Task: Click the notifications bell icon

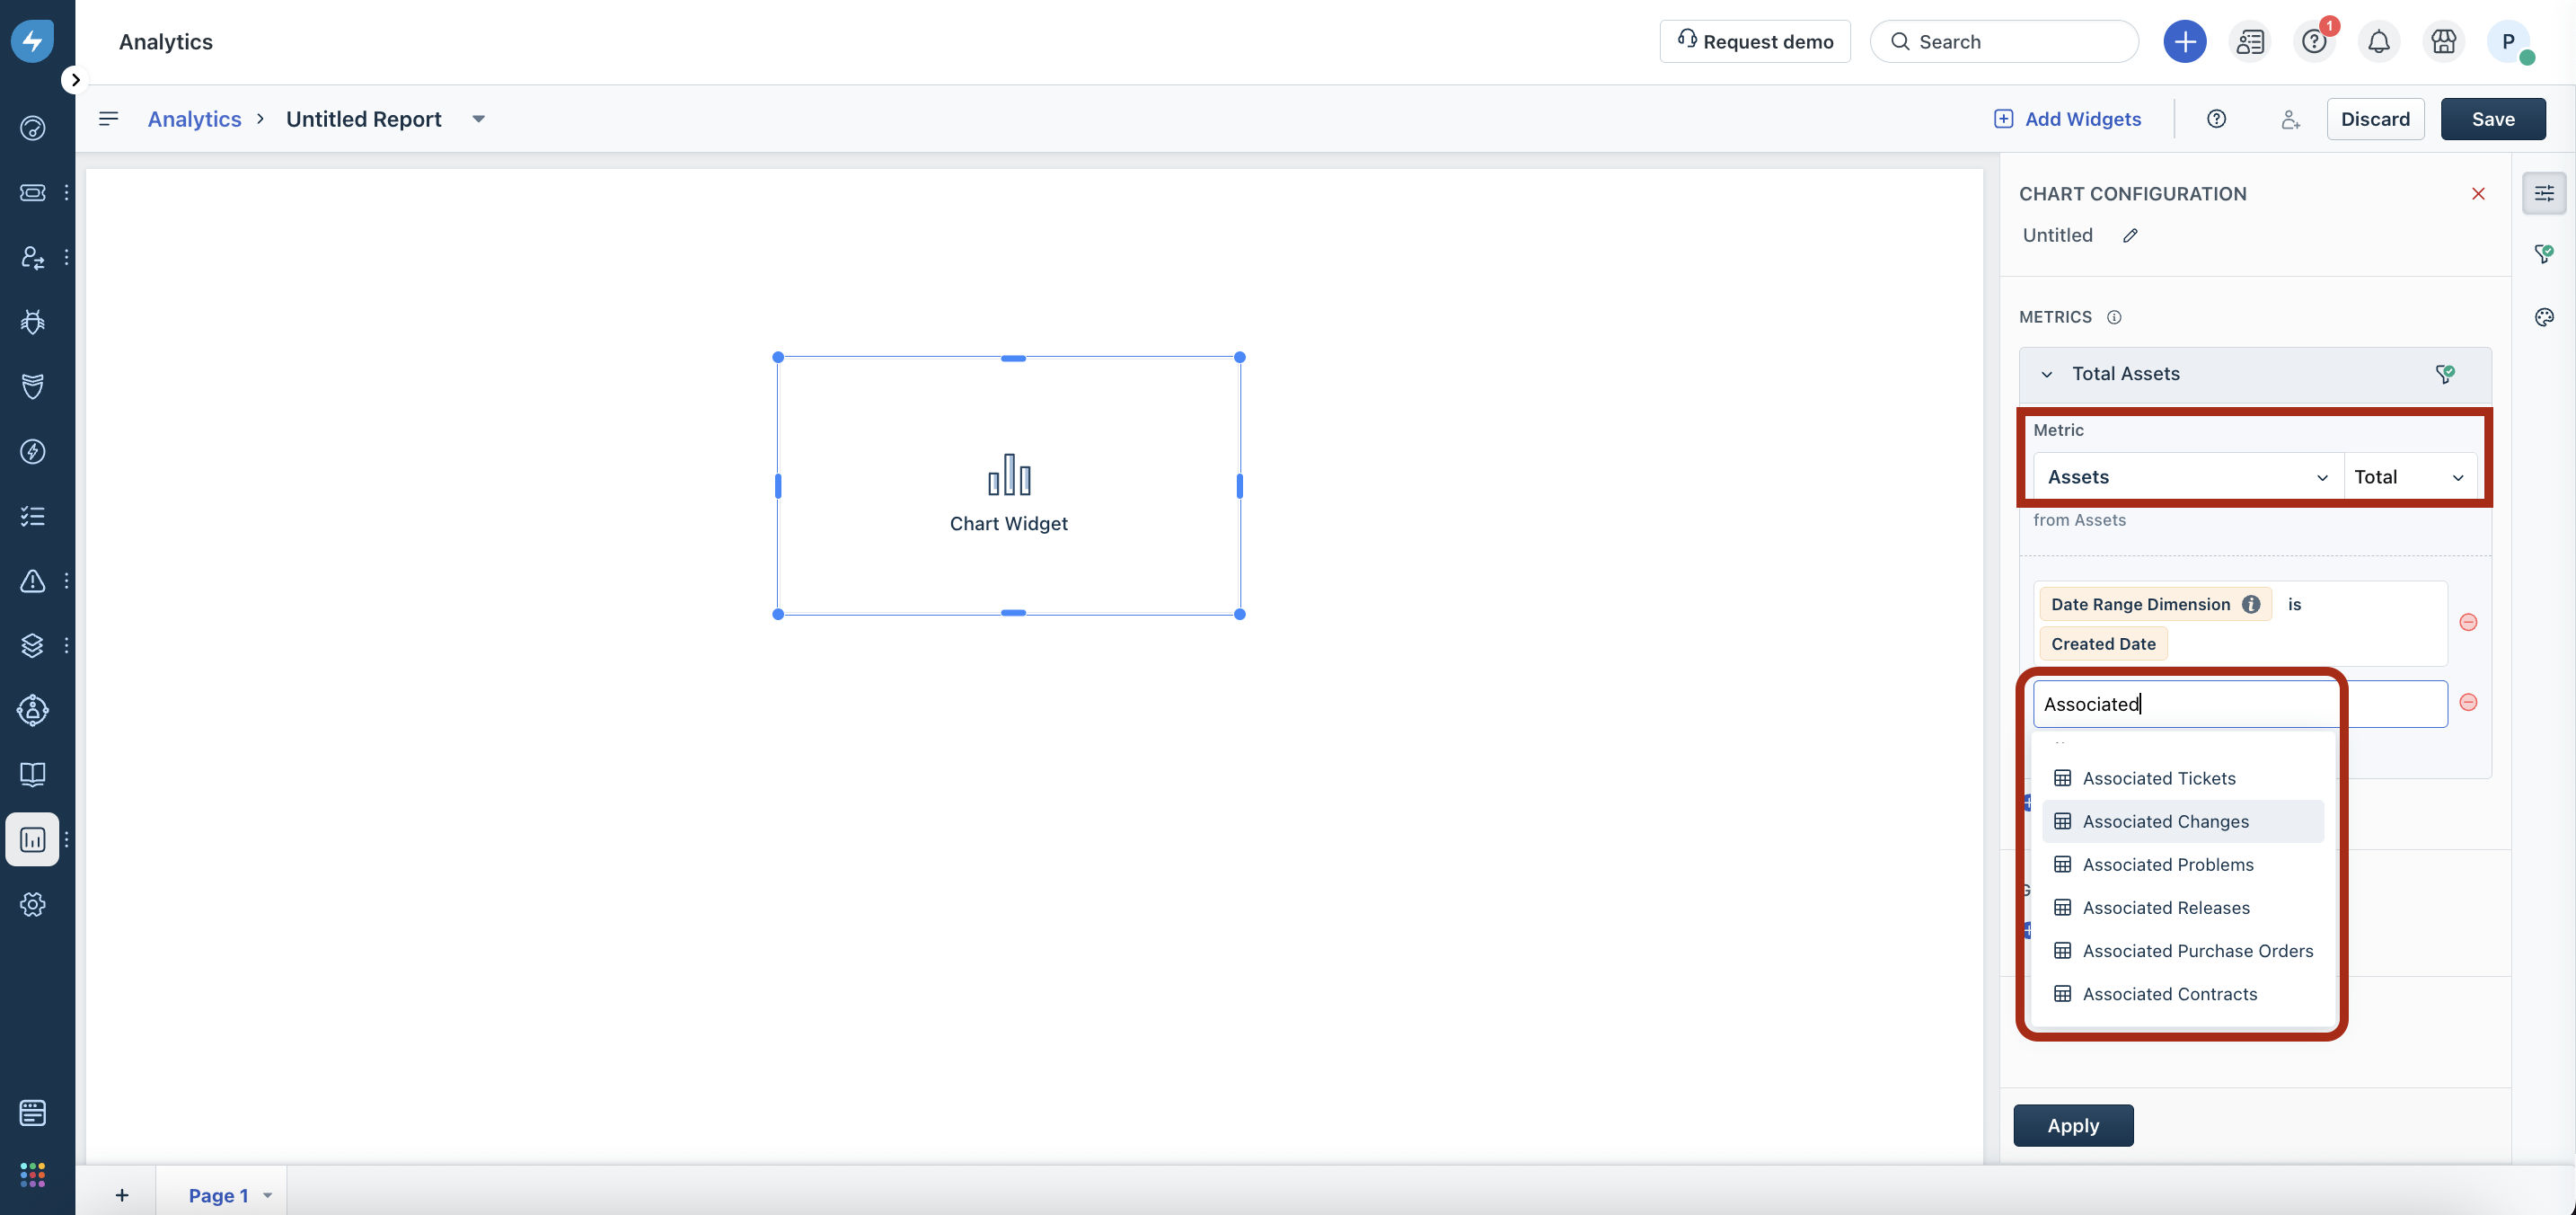Action: (x=2378, y=41)
